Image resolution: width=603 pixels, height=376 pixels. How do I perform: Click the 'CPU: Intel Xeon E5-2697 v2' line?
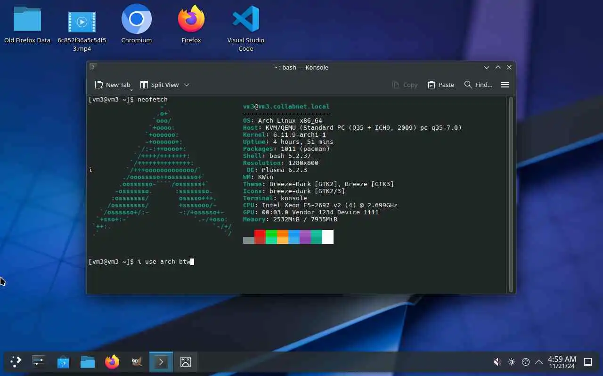click(320, 205)
